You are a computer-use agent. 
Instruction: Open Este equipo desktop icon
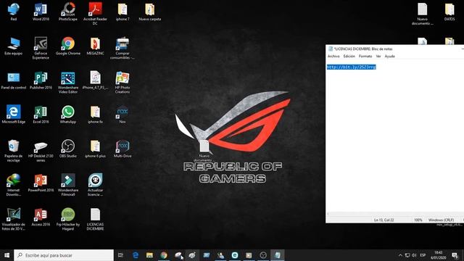pyautogui.click(x=14, y=46)
